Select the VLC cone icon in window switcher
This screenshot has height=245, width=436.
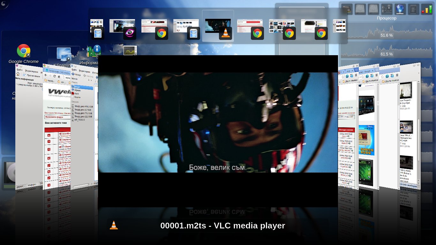(x=225, y=33)
